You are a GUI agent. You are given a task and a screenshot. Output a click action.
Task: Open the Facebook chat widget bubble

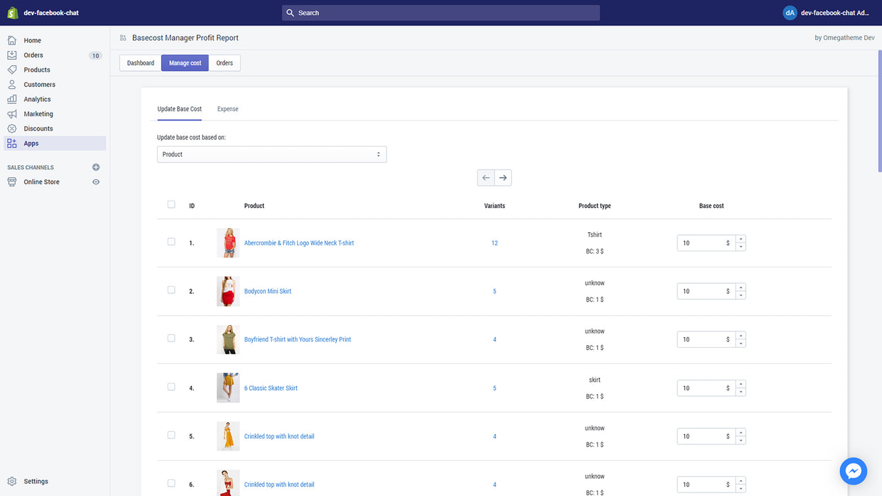coord(853,471)
